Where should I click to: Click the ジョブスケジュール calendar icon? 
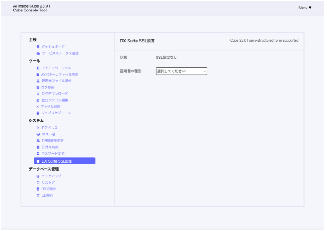[38, 113]
